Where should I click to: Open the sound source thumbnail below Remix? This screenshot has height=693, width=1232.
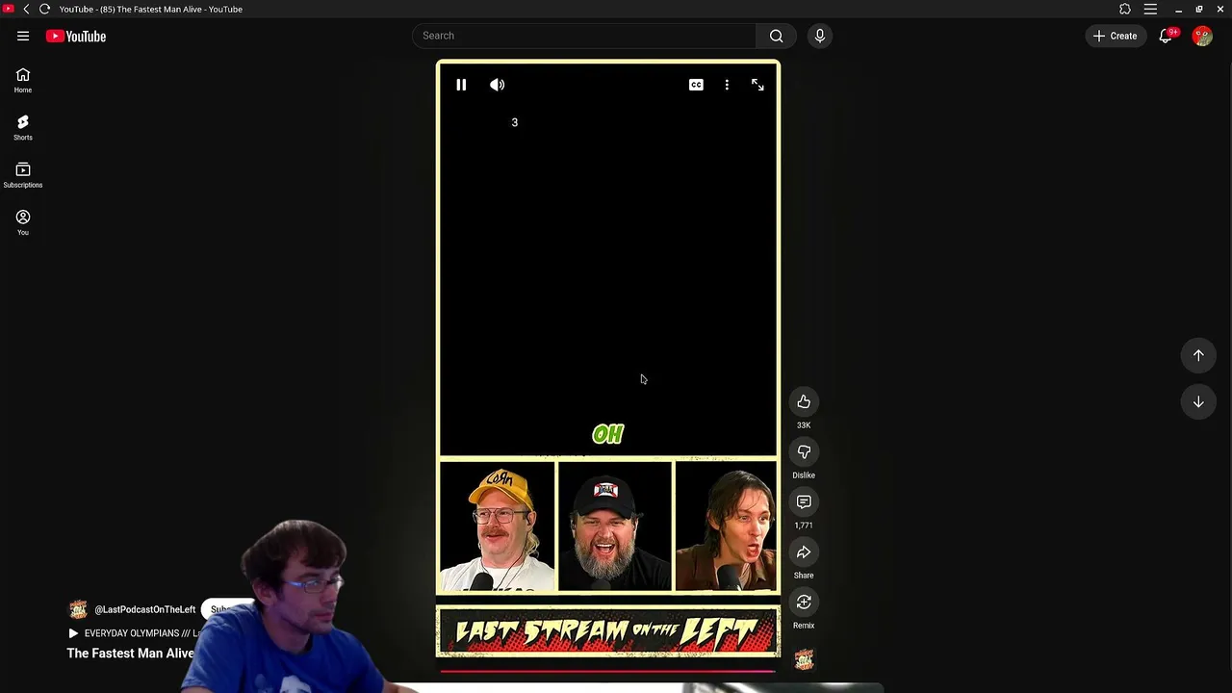[804, 659]
